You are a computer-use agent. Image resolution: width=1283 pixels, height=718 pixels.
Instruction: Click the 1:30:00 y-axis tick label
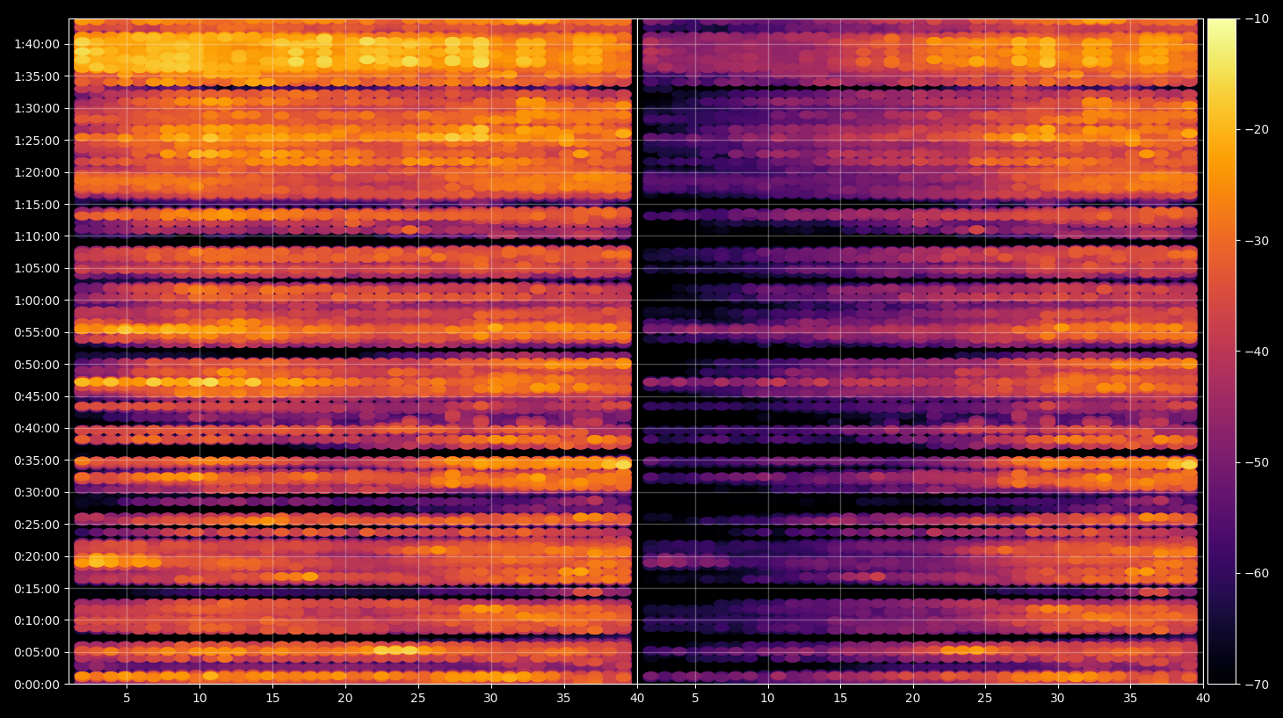37,109
